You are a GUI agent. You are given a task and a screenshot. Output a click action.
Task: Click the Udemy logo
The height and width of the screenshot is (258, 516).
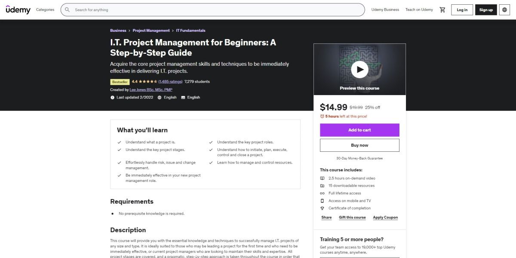coord(18,9)
